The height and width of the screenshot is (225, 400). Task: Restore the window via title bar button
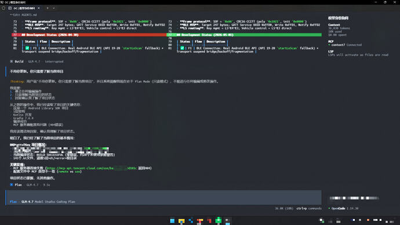coord(385,2)
